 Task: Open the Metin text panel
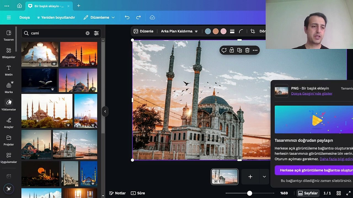pos(9,70)
